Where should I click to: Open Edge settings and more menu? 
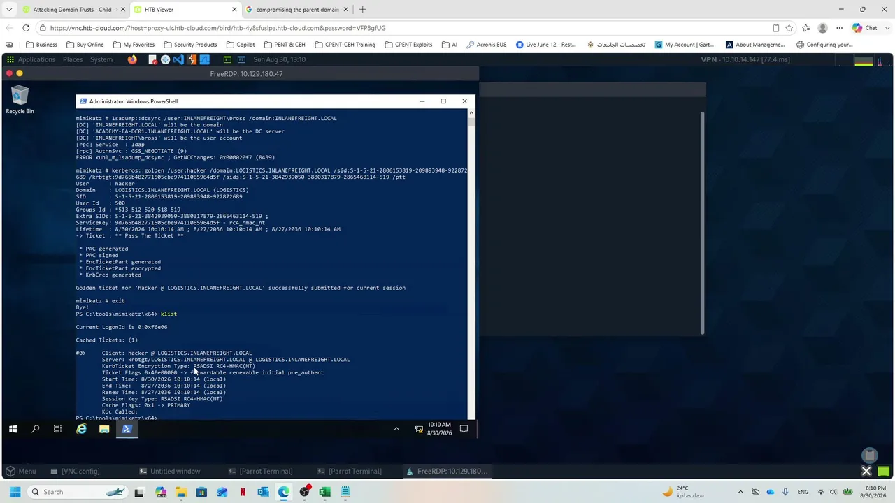(840, 28)
